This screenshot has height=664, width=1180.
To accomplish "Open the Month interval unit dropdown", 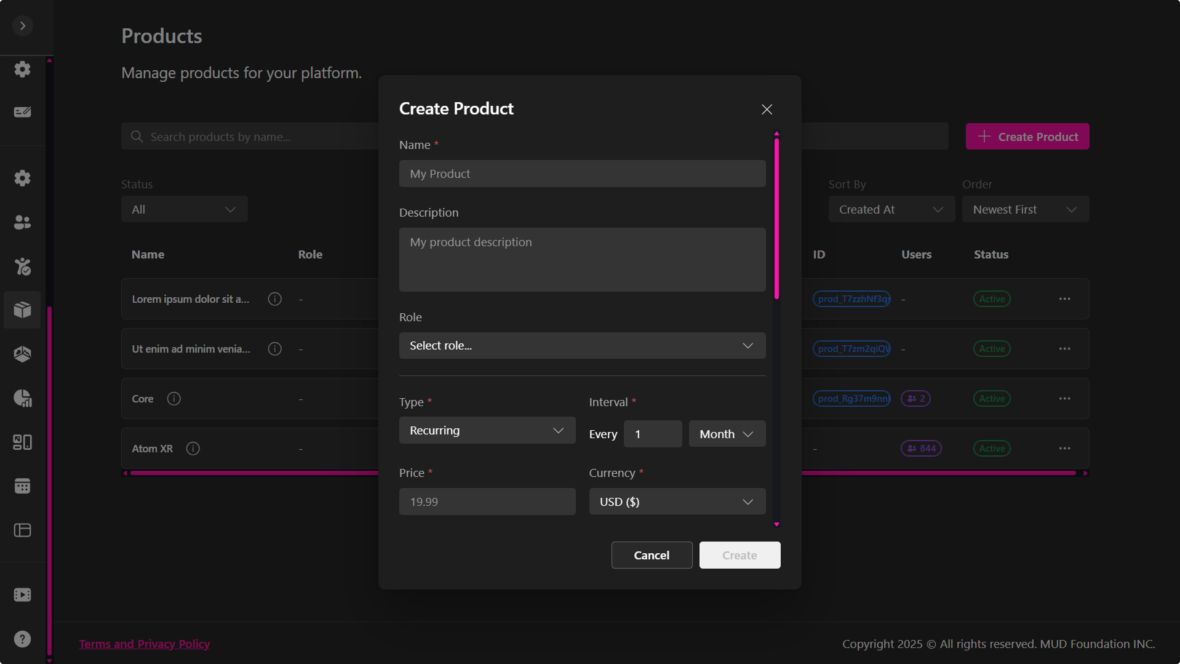I will (727, 434).
